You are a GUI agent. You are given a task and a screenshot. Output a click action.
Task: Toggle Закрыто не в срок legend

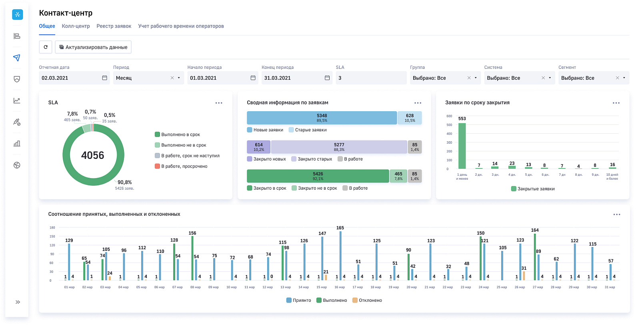pos(314,188)
